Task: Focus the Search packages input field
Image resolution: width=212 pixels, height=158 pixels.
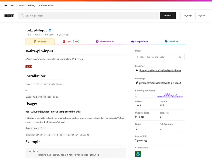Action: point(89,15)
